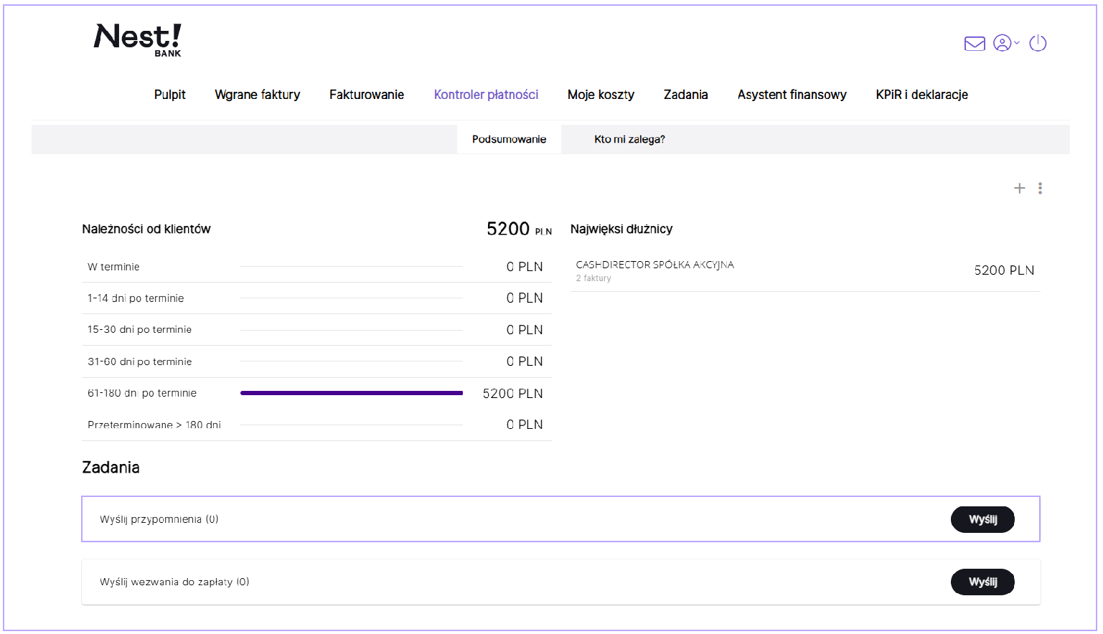Click Wyślij button for wezwania do zapłaty

(x=982, y=582)
